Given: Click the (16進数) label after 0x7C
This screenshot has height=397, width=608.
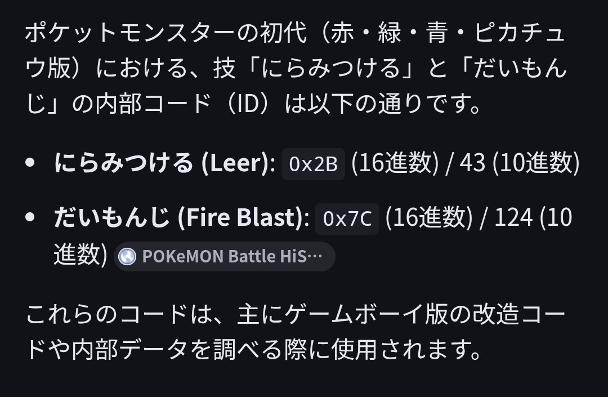Looking at the screenshot, I should click(x=429, y=218).
